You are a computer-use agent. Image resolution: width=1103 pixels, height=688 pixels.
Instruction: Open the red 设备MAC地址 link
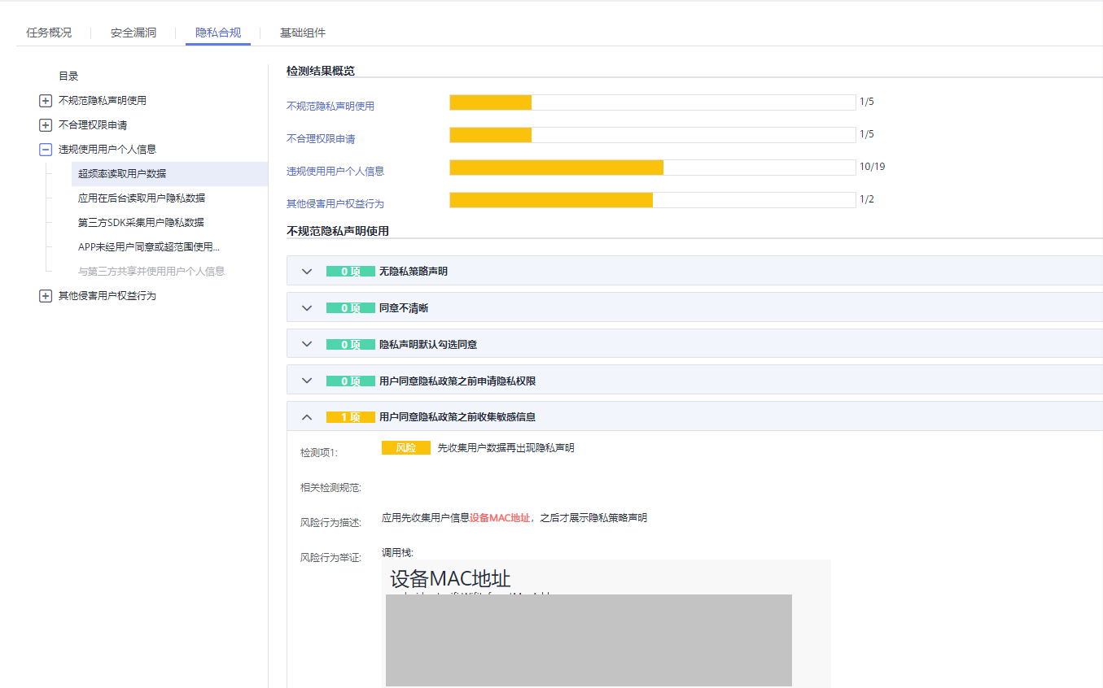500,517
